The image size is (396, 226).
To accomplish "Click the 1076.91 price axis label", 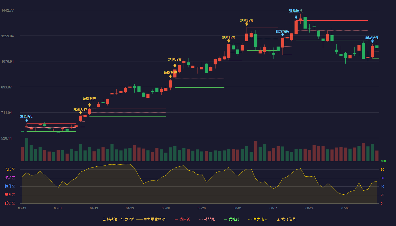I will point(7,62).
